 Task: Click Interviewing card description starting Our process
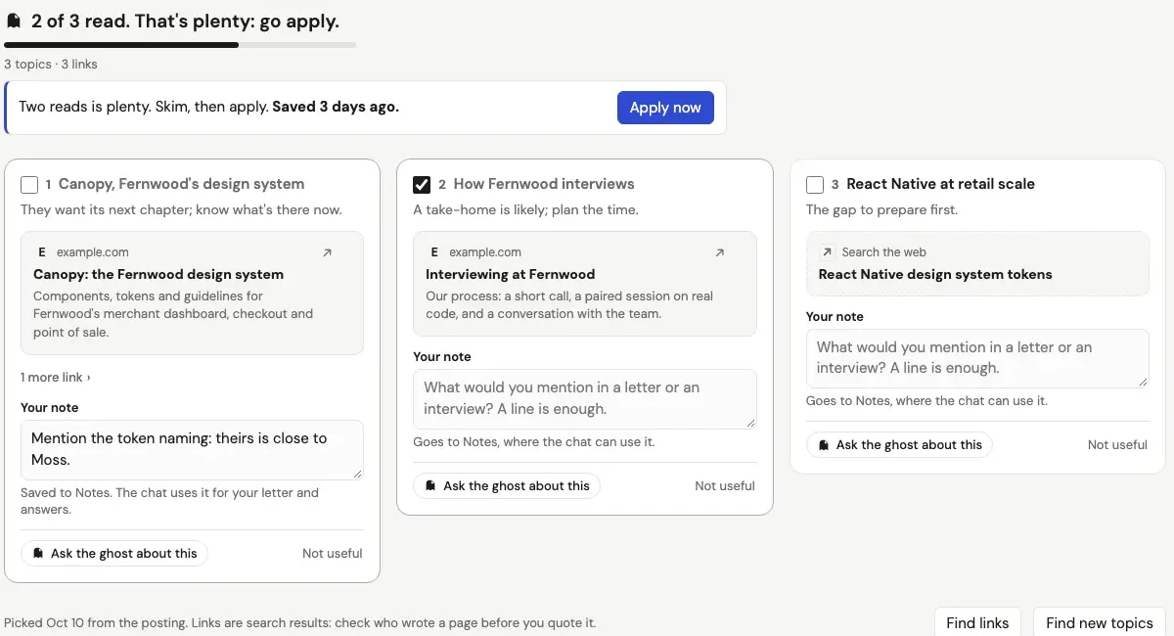point(569,305)
